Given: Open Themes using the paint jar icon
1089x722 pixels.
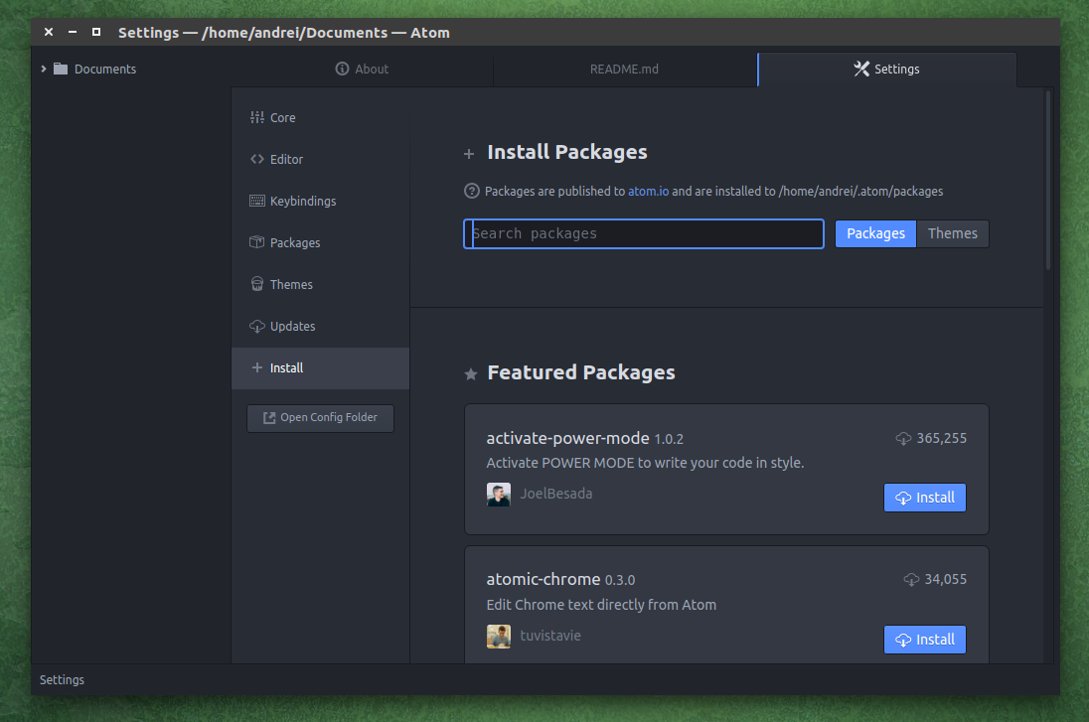Looking at the screenshot, I should pos(256,284).
